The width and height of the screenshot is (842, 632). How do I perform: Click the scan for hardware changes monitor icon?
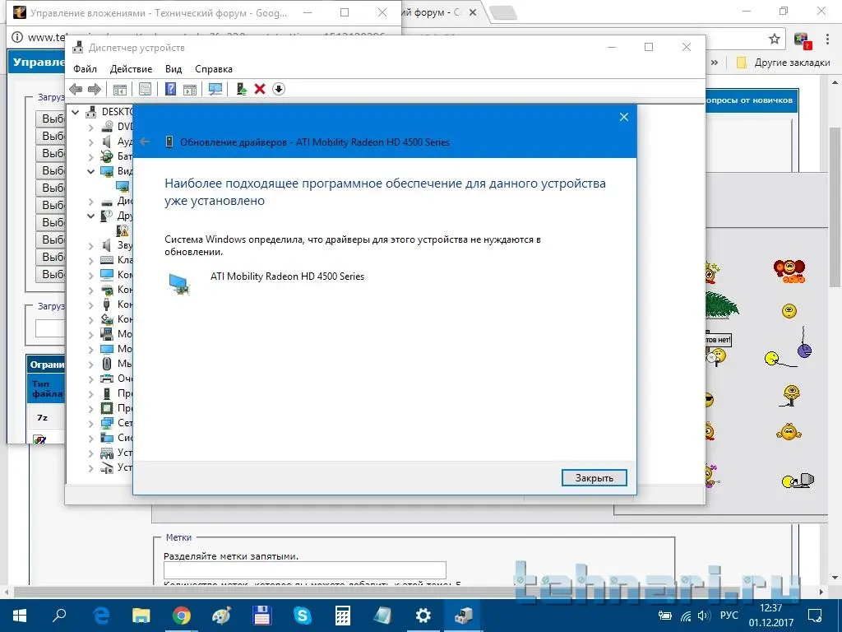(x=215, y=89)
